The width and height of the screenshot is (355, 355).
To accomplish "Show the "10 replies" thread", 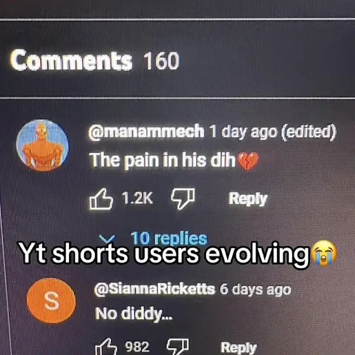I will tap(169, 238).
